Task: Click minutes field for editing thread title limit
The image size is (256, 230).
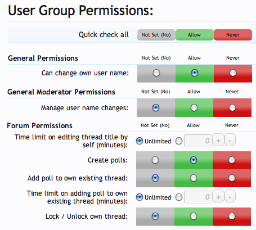Action: pos(198,141)
